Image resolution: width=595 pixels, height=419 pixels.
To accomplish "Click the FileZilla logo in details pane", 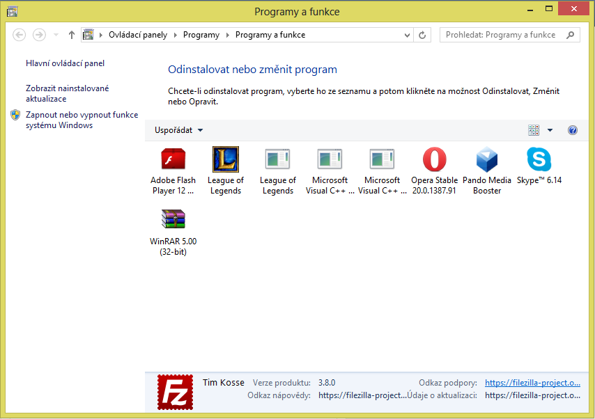I will (176, 392).
